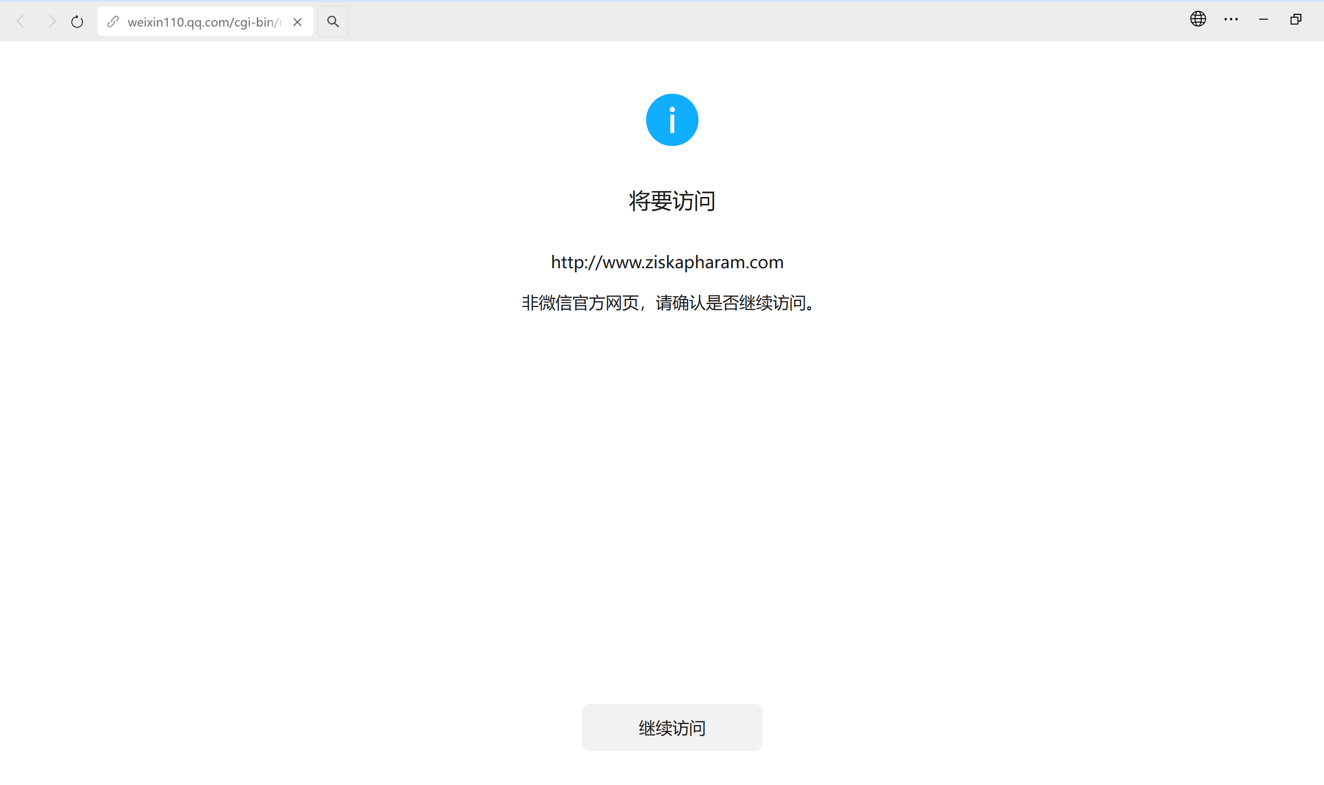1324x785 pixels.
Task: Click the globe open-in-browser icon
Action: [x=1198, y=19]
